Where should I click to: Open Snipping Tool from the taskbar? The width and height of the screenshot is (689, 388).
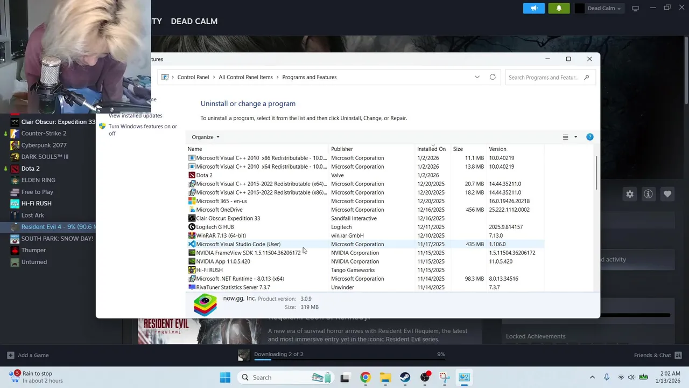(445, 377)
